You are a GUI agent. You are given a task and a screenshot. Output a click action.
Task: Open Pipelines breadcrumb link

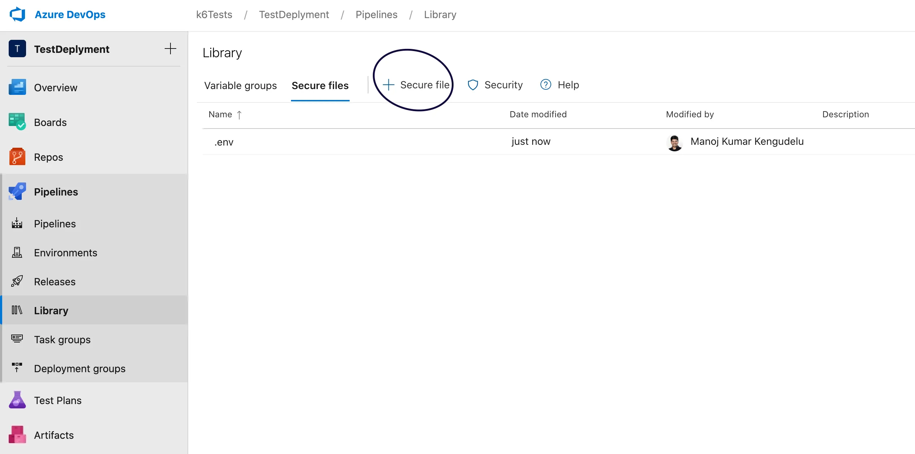pos(376,14)
